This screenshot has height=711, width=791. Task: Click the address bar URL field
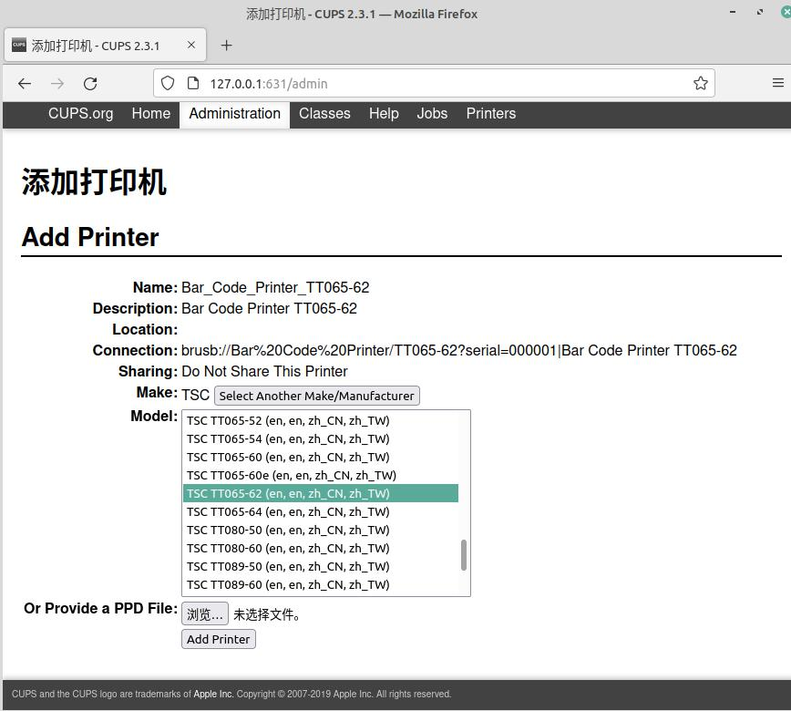point(434,83)
